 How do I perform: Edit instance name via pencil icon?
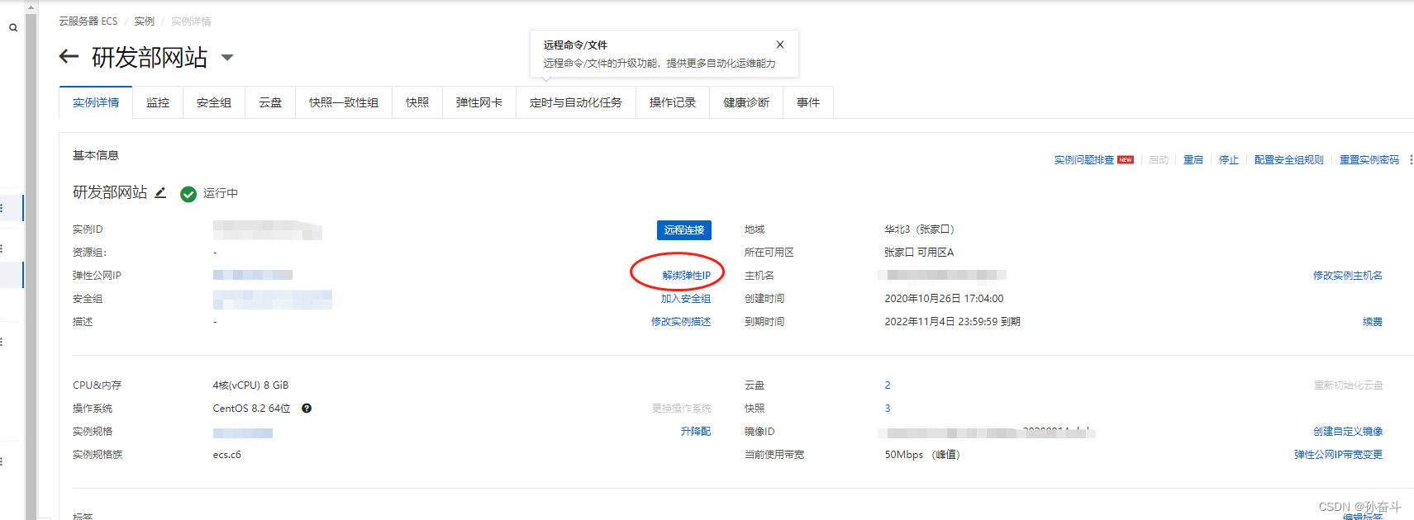pos(160,192)
